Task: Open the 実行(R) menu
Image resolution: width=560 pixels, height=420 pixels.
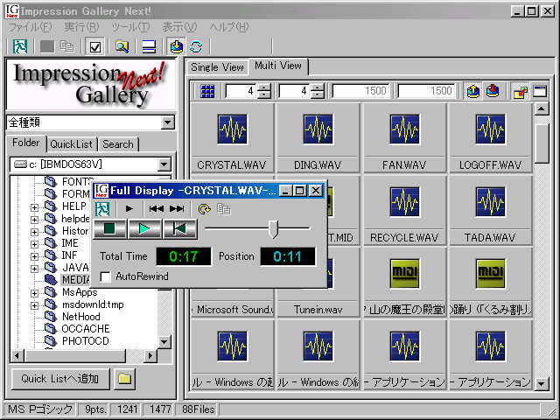Action: click(81, 27)
